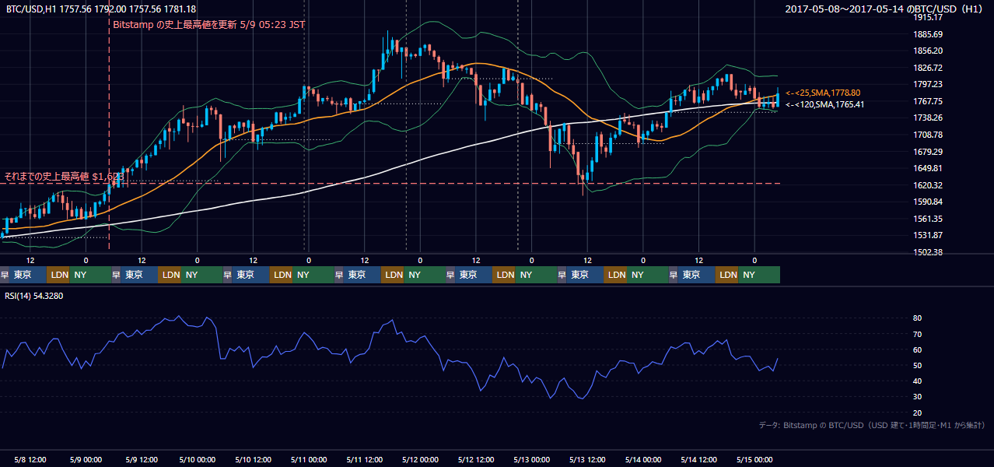Select RSI scale value 20

918,413
